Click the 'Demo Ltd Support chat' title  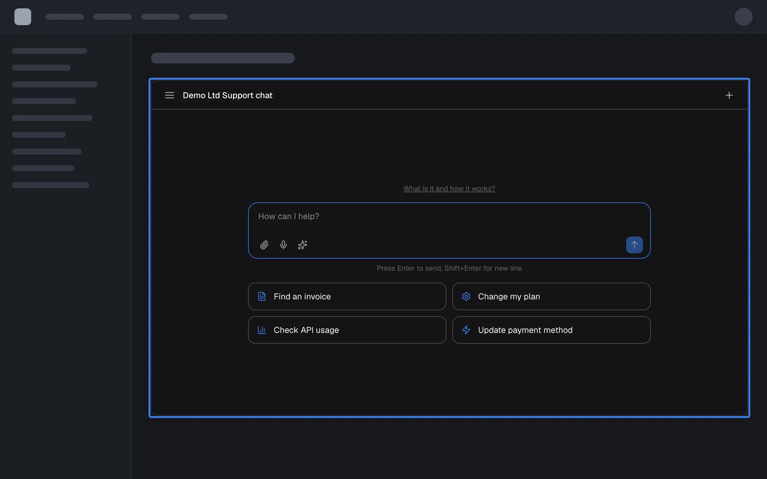click(x=228, y=95)
